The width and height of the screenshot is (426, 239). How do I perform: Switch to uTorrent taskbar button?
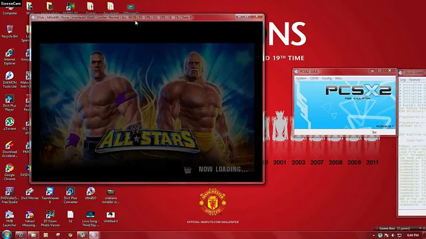point(82,235)
